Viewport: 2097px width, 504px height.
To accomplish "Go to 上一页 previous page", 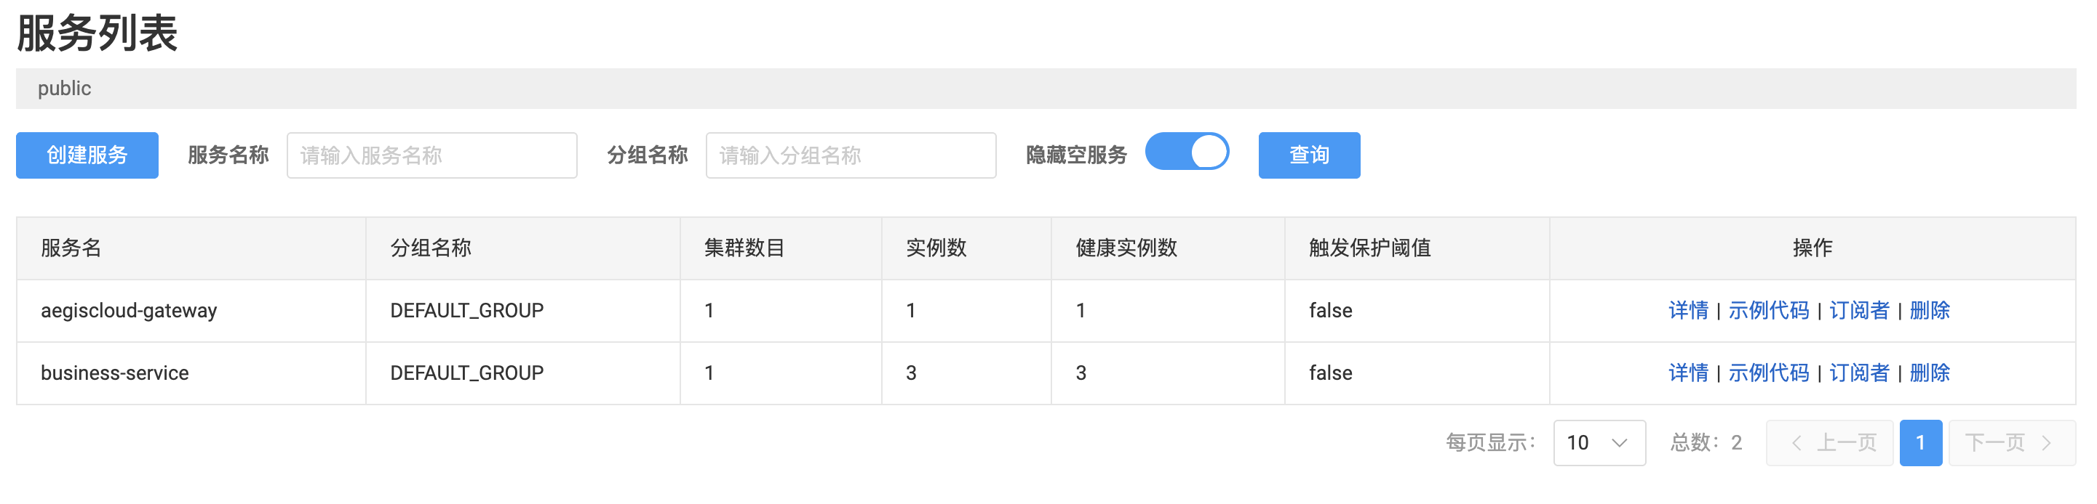I will [x=1829, y=443].
